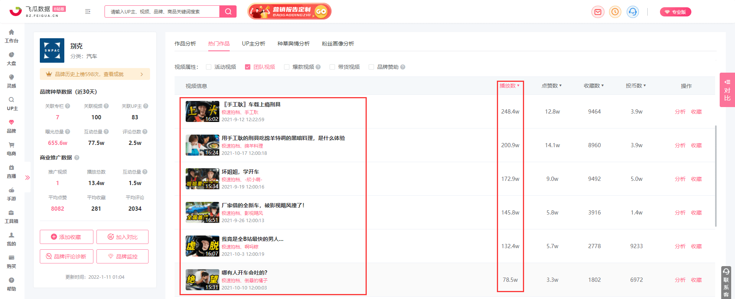Sort by 投币数 column
Viewport: 735px width, 299px height.
(x=636, y=86)
